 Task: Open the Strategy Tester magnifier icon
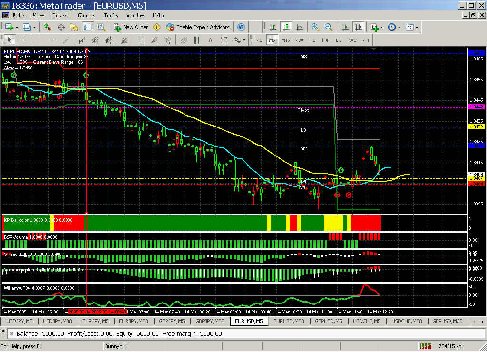[x=101, y=27]
